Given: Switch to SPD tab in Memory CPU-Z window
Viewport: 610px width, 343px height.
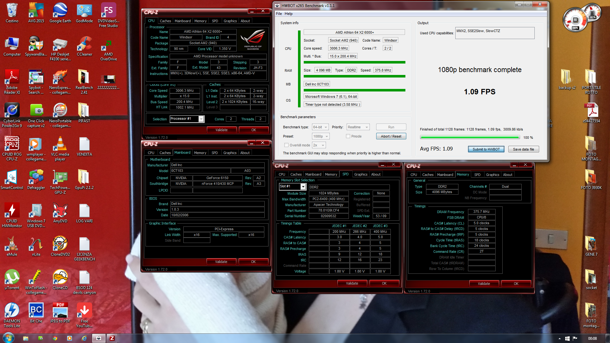Looking at the screenshot, I should click(477, 175).
